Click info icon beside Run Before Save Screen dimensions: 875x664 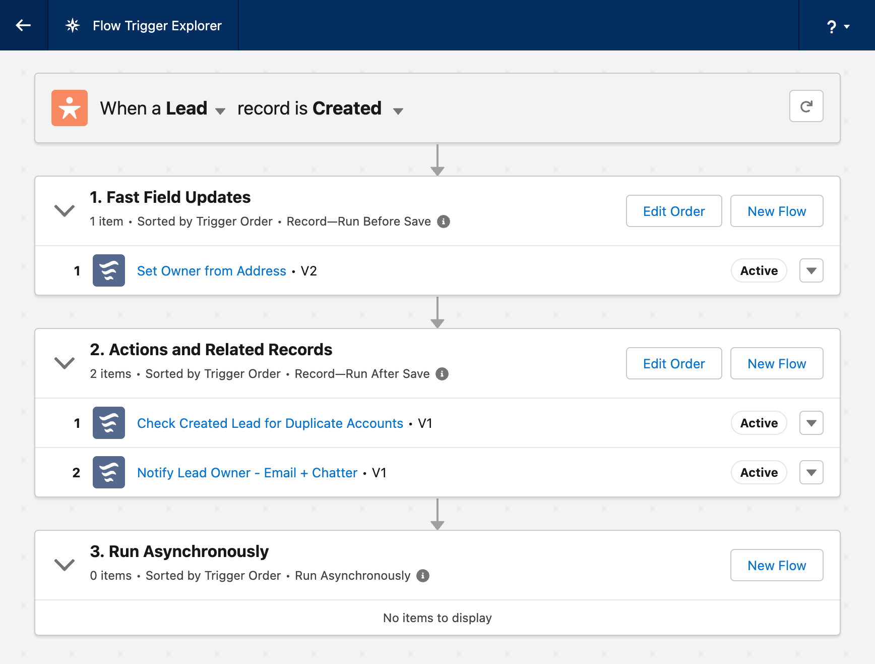(444, 222)
